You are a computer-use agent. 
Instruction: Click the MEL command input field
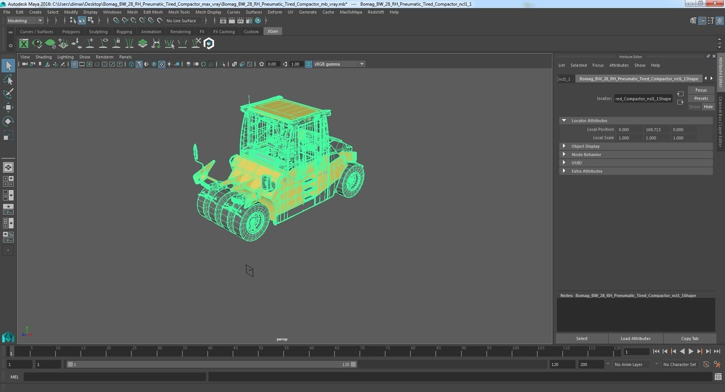tap(115, 377)
